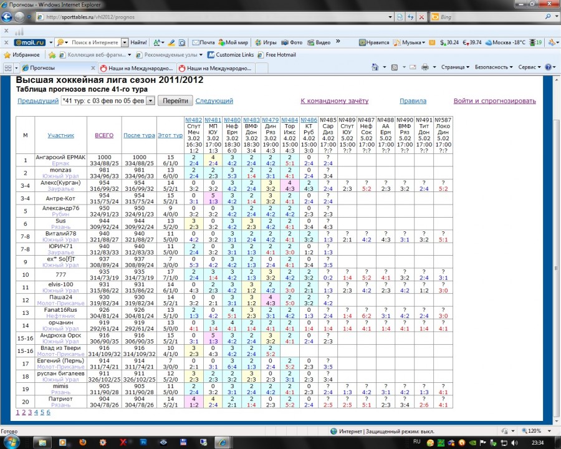Click the Print icon in command bar
Image resolution: width=561 pixels, height=449 pixels.
pyautogui.click(x=424, y=67)
